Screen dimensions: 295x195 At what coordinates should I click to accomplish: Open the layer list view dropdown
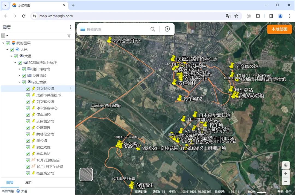(5, 36)
